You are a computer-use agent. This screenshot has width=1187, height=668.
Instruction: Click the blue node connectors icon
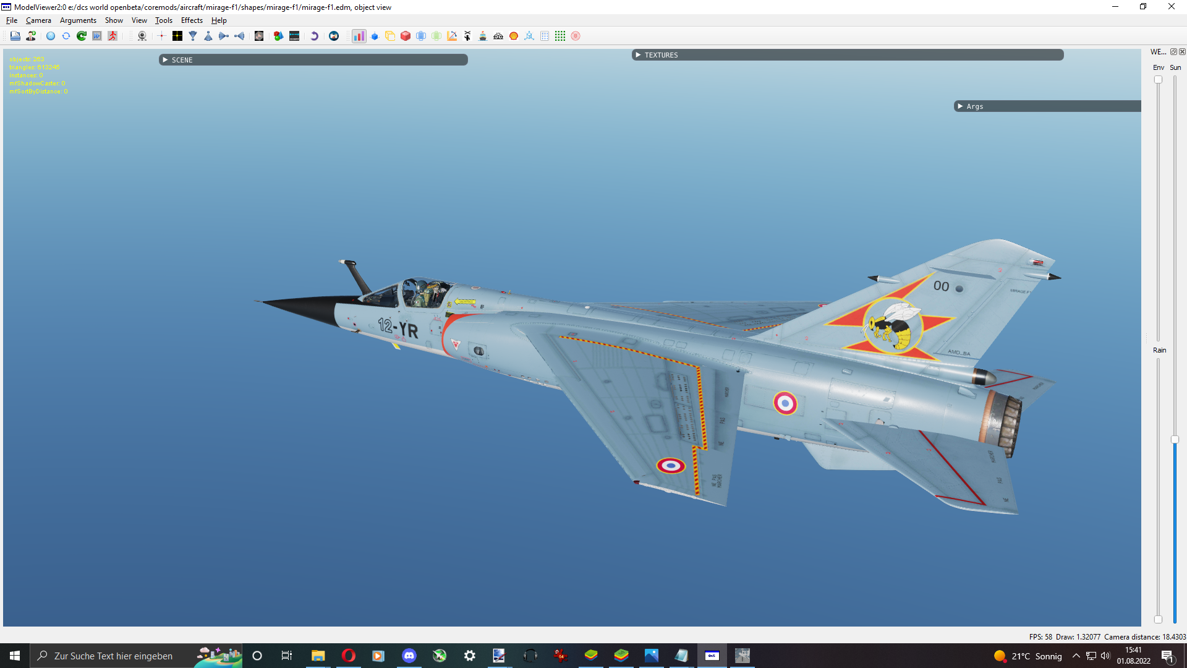[529, 36]
